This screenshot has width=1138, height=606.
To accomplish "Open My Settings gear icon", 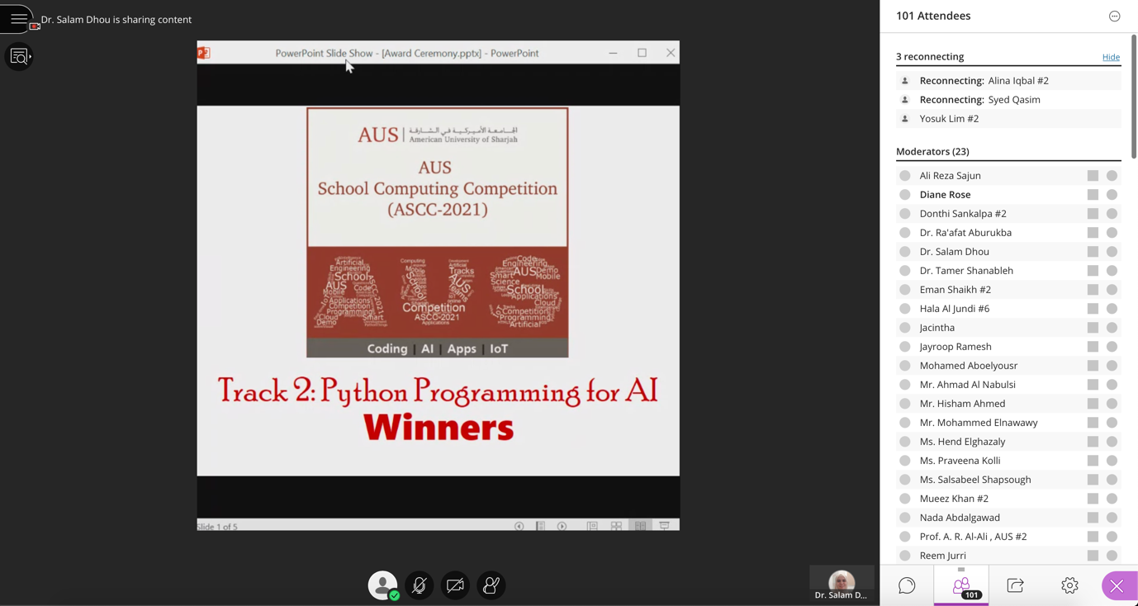I will [x=1069, y=585].
